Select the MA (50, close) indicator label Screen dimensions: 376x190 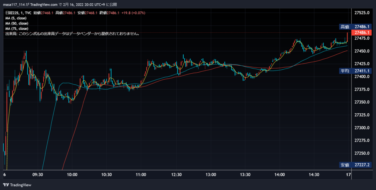[x=17, y=23]
